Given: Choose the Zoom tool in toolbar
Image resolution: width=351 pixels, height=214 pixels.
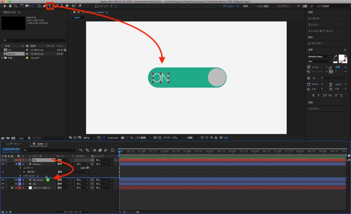Looking at the screenshot, I should pyautogui.click(x=15, y=6).
